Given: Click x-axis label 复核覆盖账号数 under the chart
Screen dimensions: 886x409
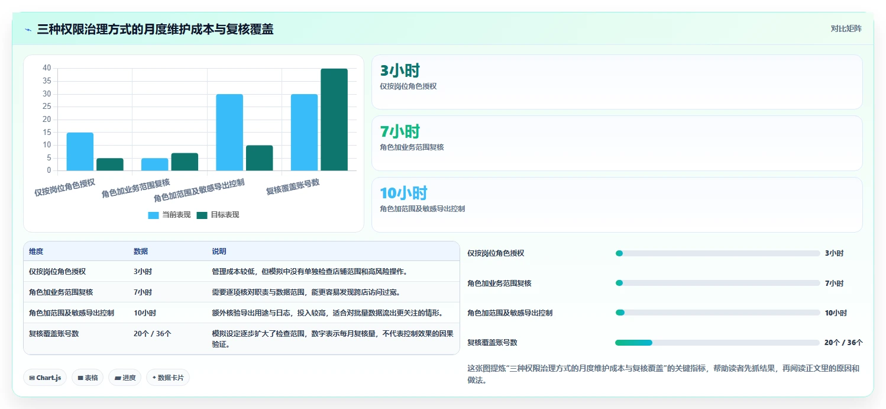Looking at the screenshot, I should [x=293, y=186].
